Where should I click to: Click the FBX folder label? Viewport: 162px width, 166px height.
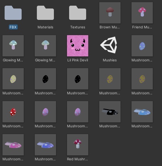tap(13, 27)
